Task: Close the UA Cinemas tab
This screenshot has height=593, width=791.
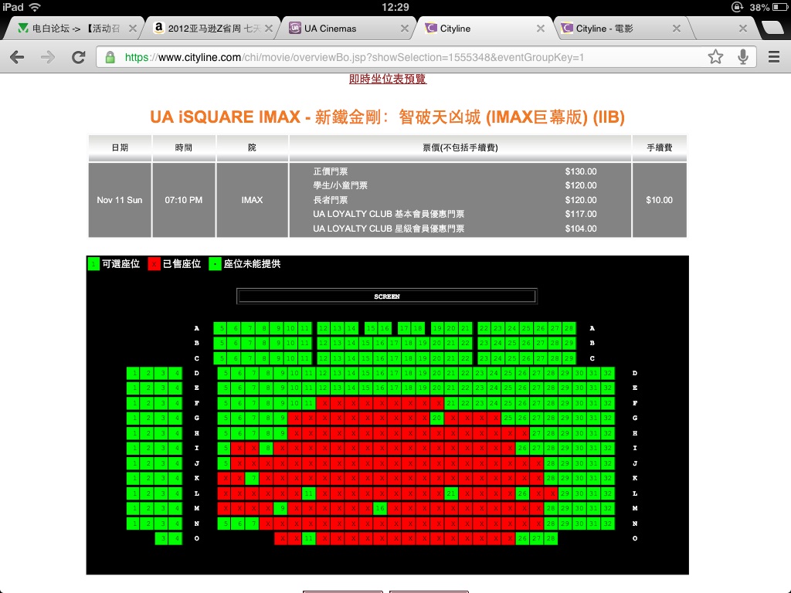Action: [x=404, y=29]
